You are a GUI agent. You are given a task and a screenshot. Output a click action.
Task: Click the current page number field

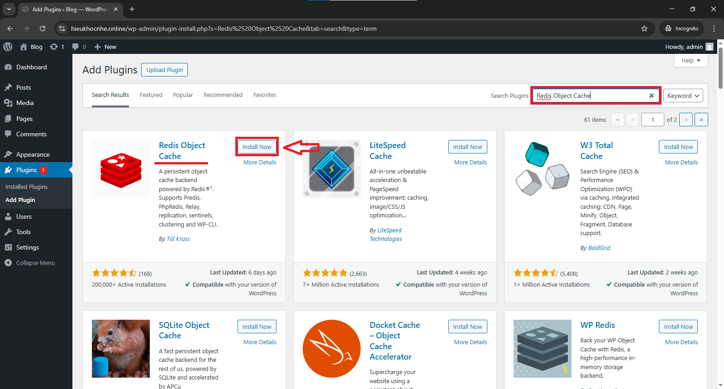(x=652, y=120)
